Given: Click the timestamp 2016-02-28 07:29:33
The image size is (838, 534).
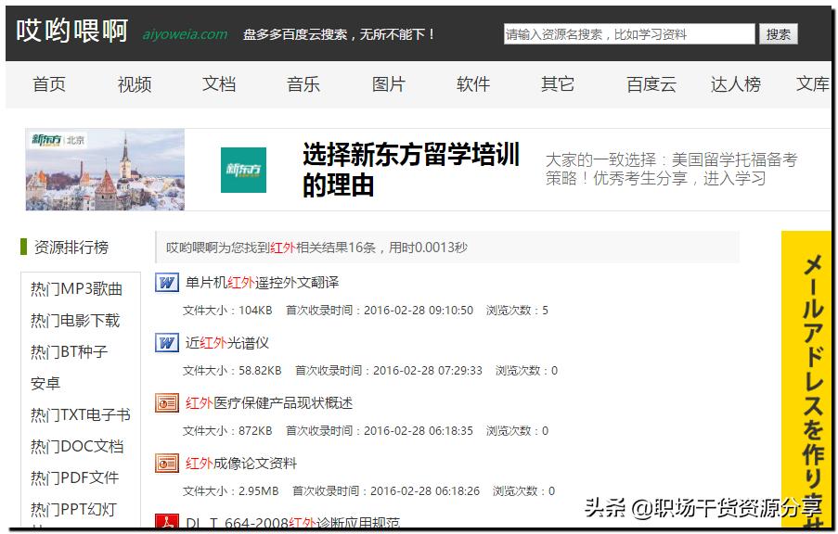Looking at the screenshot, I should coord(428,371).
